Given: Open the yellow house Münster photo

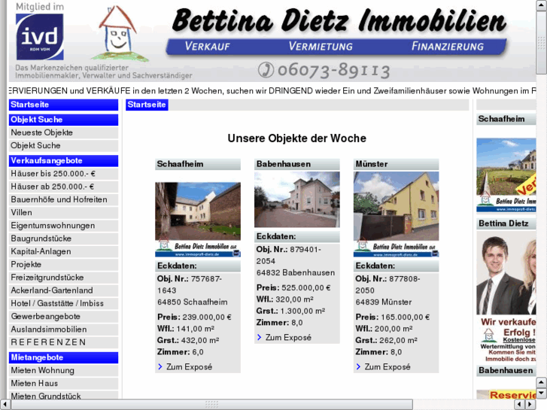Looking at the screenshot, I should pos(396,214).
